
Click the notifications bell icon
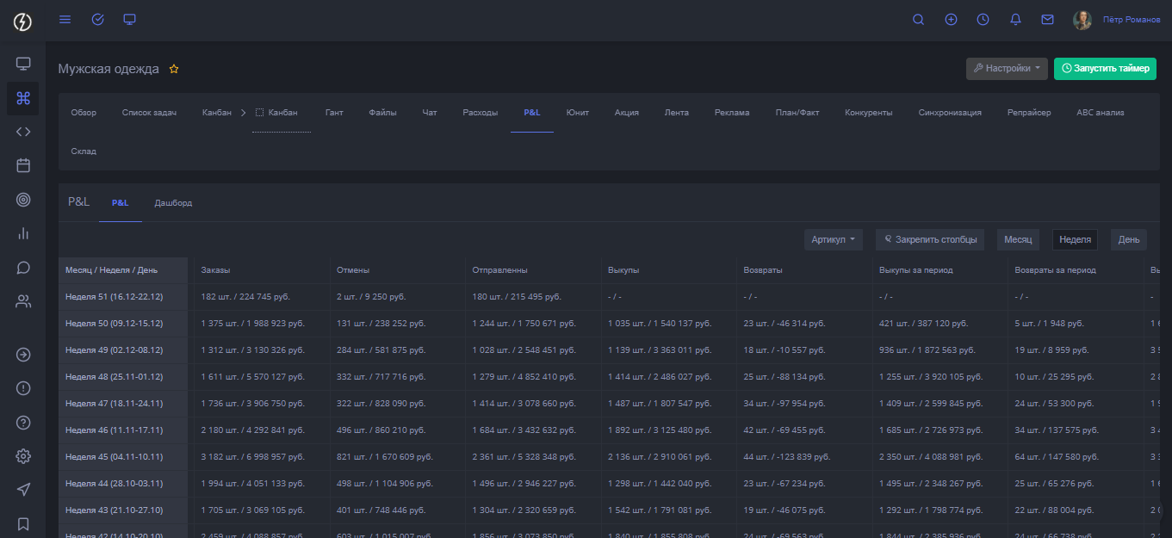[x=1015, y=20]
